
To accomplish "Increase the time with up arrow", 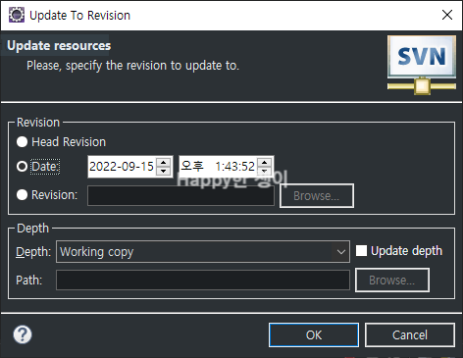I will coord(265,162).
